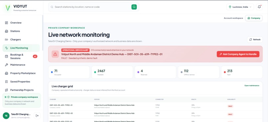268x122 pixels.
Task: Click the Bookings & Sessions calendar icon
Action: pos(7,56)
